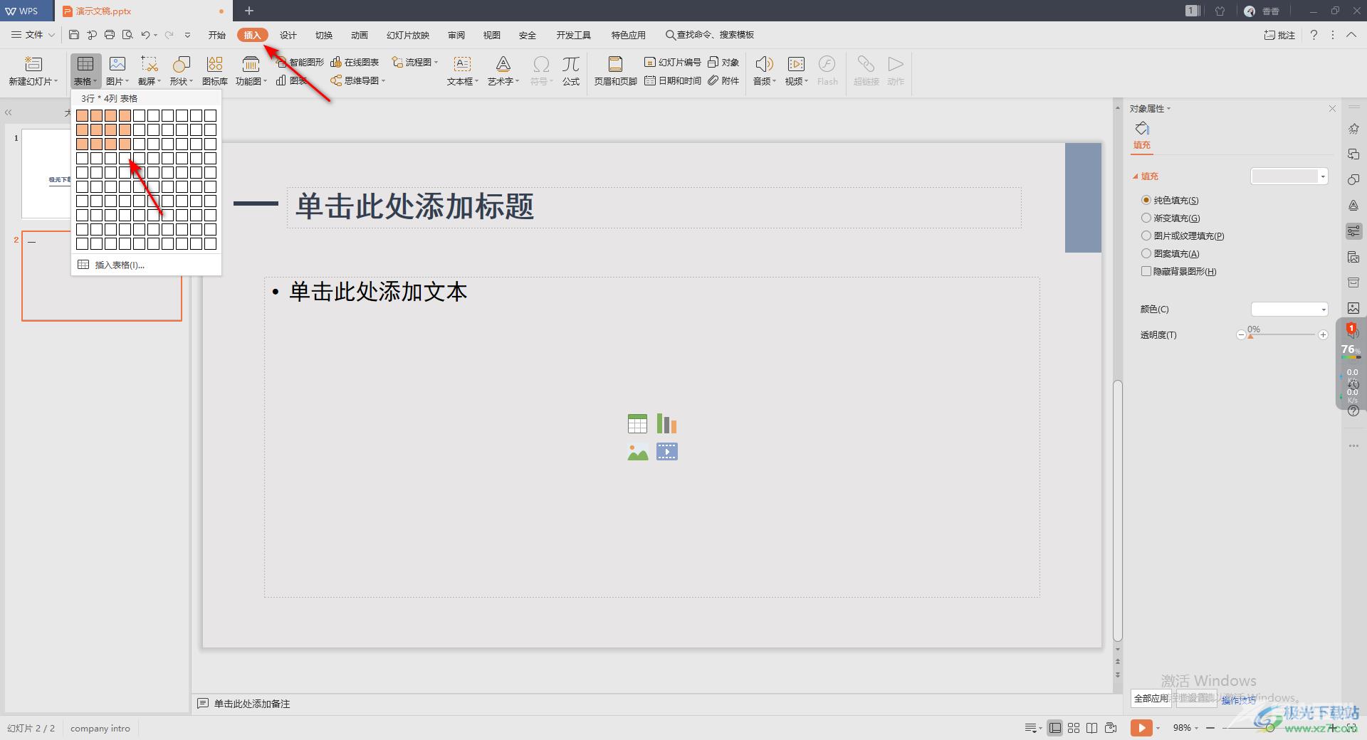
Task: Open the fill preset dropdown beside 填充
Action: 1289,176
